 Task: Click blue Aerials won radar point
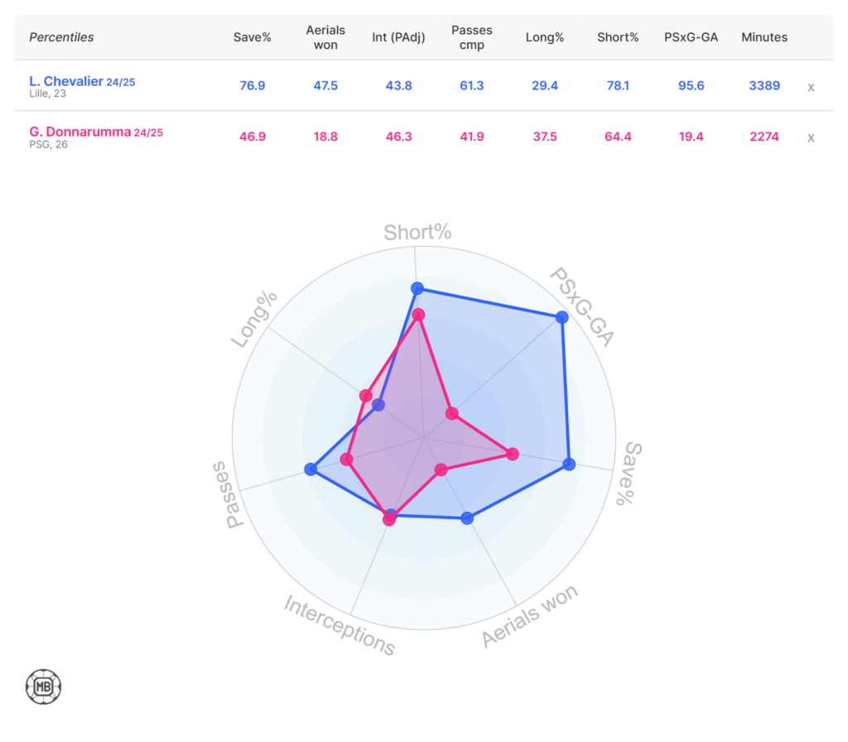(467, 518)
